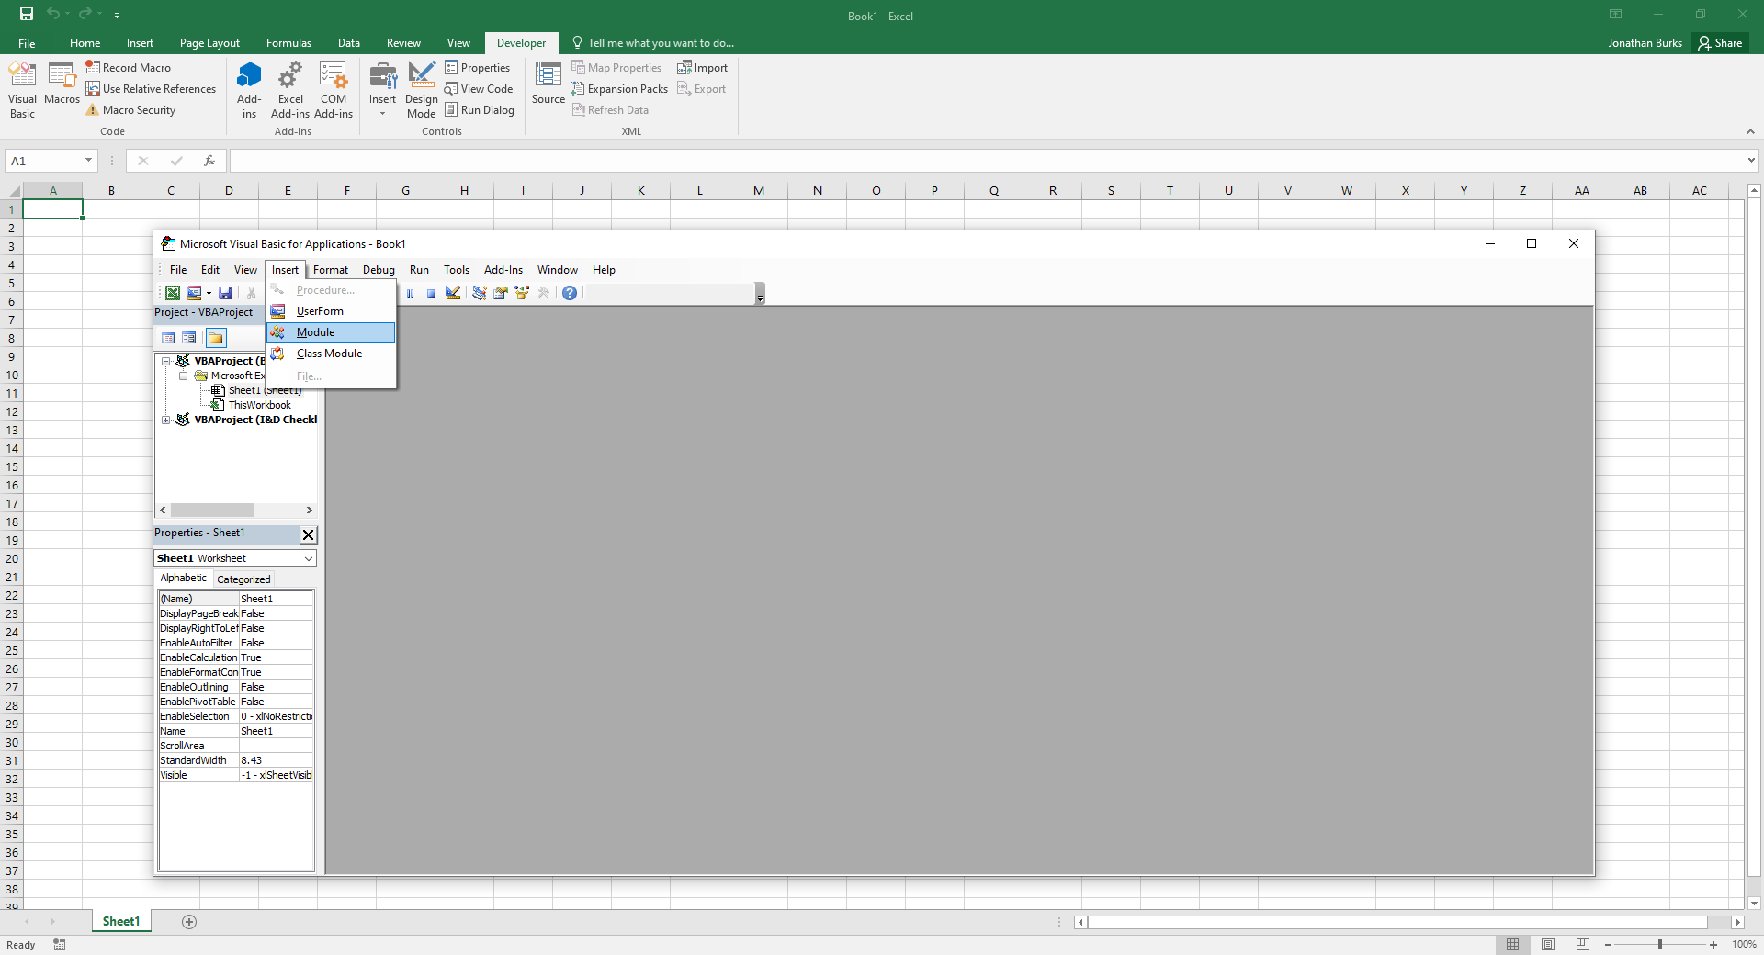Collapse VBAProject (Book1) tree node
This screenshot has height=955, width=1764.
(x=166, y=361)
